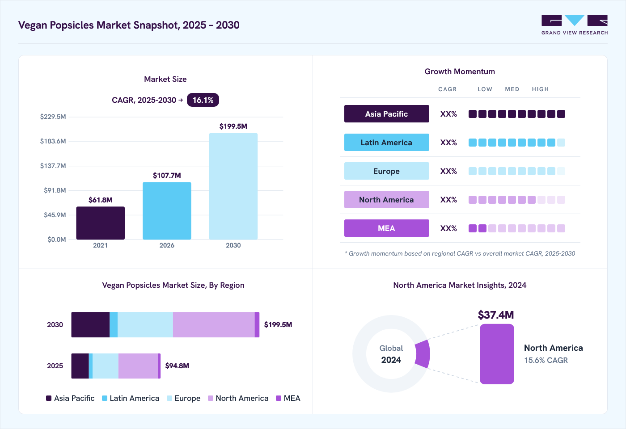Screen dimensions: 626x429
Task: Click the Europe momentum indicator squares
Action: point(517,171)
